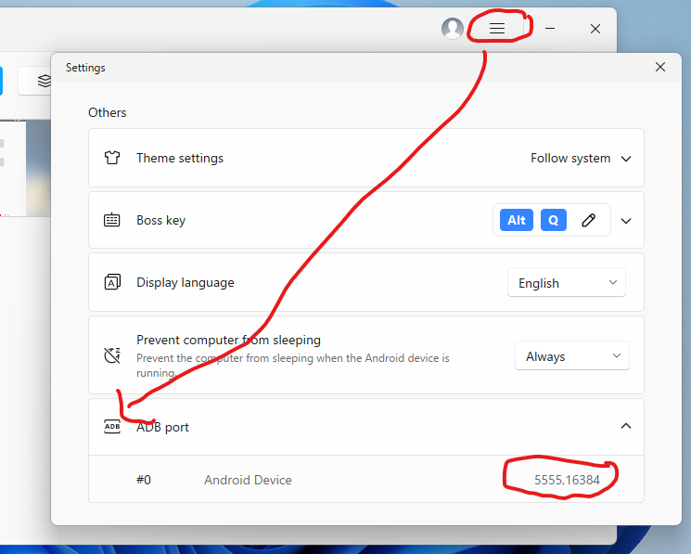
Task: Collapse the ADB port section
Action: click(626, 426)
